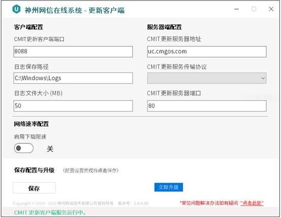Click the 网络速率配置 section heading
The image size is (281, 218).
(31, 124)
